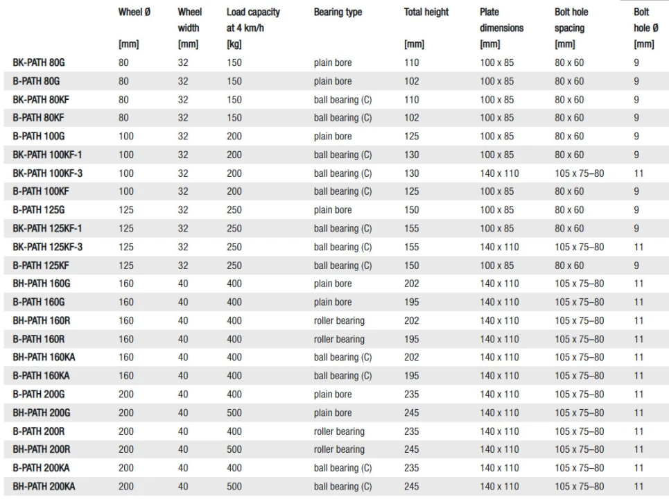
Task: Click total height value for B-PATH 100G
Action: click(x=412, y=136)
